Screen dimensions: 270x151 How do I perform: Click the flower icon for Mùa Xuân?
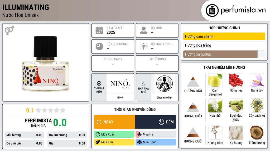(x=98, y=134)
